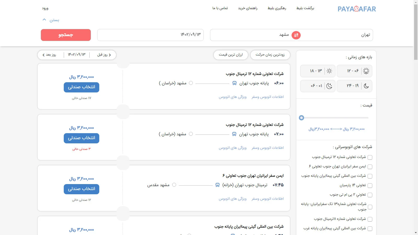Click destination circle marker on the ۰۷:۰۰ trip

(x=191, y=134)
